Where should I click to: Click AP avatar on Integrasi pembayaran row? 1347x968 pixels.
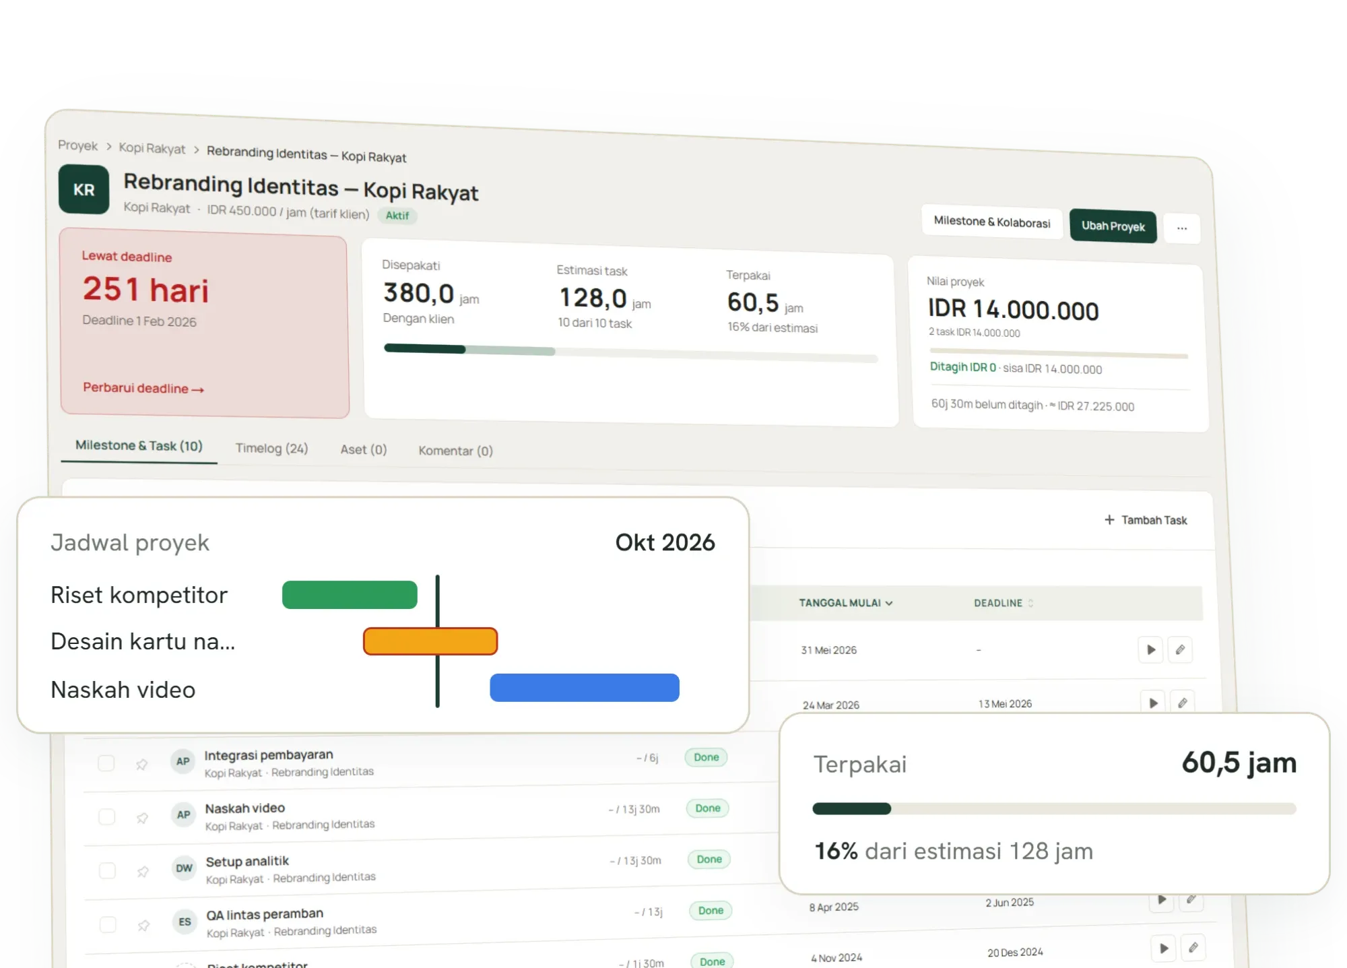click(x=183, y=761)
